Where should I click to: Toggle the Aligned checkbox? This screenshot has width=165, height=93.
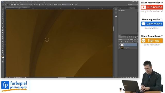(x=53, y=5)
